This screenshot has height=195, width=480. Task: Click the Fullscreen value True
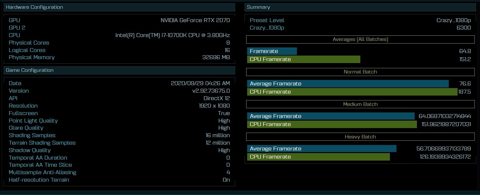(x=224, y=113)
